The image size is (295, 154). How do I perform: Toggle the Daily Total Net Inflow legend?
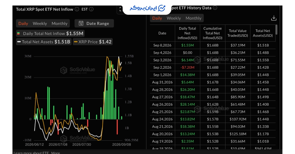pos(50,33)
